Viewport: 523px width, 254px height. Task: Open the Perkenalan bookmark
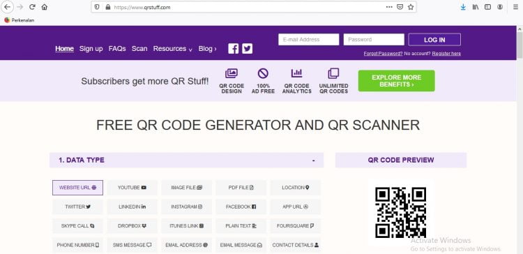pos(20,20)
